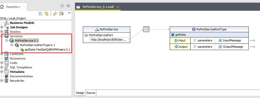
Task: Click the SQL Templates scroll icon
Action: pyautogui.click(x=7, y=67)
